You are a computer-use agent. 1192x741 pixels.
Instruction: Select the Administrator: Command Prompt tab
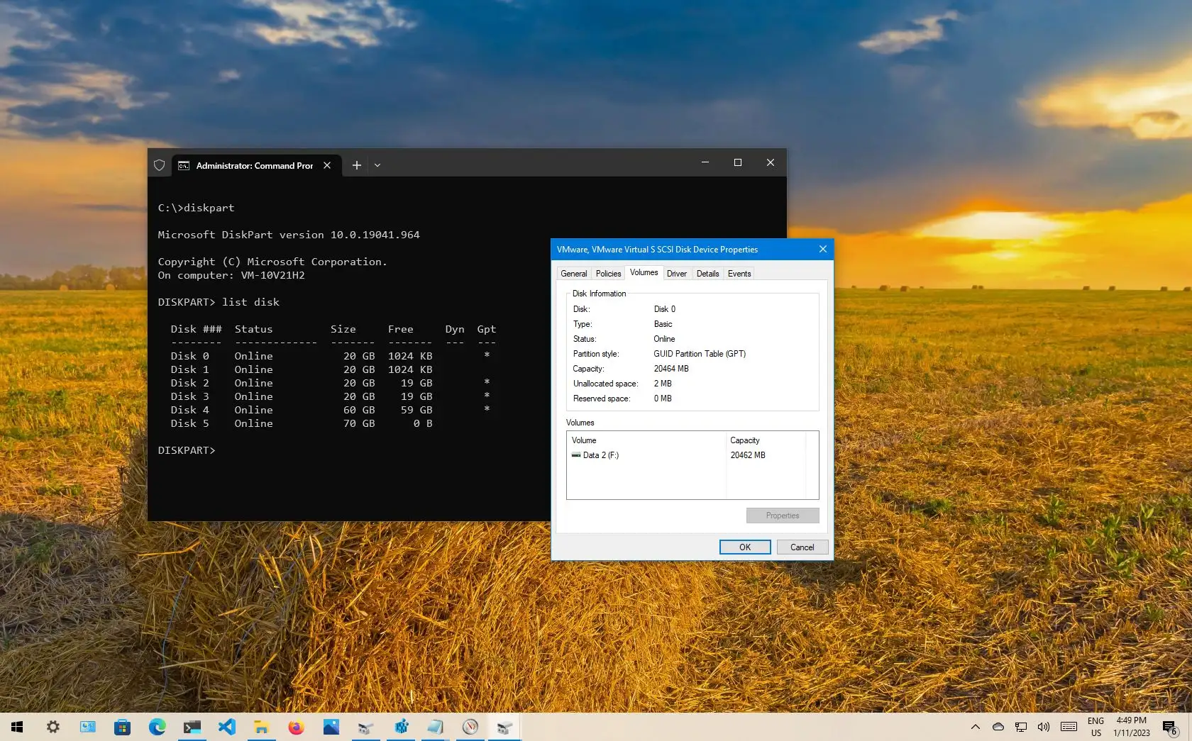coord(255,165)
